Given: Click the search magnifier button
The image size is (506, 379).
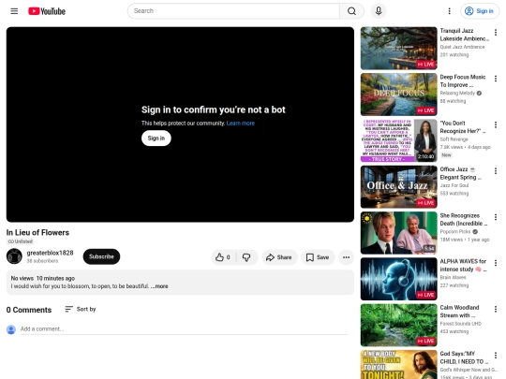Looking at the screenshot, I should click(351, 11).
